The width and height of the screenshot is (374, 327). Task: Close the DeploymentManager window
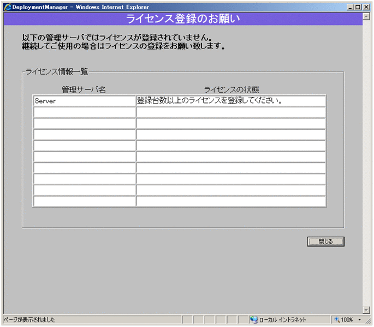click(366, 7)
